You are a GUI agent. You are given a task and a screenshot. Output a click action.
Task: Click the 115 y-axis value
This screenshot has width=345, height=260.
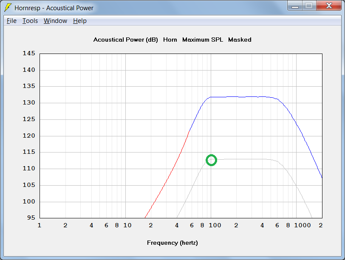[x=29, y=152]
